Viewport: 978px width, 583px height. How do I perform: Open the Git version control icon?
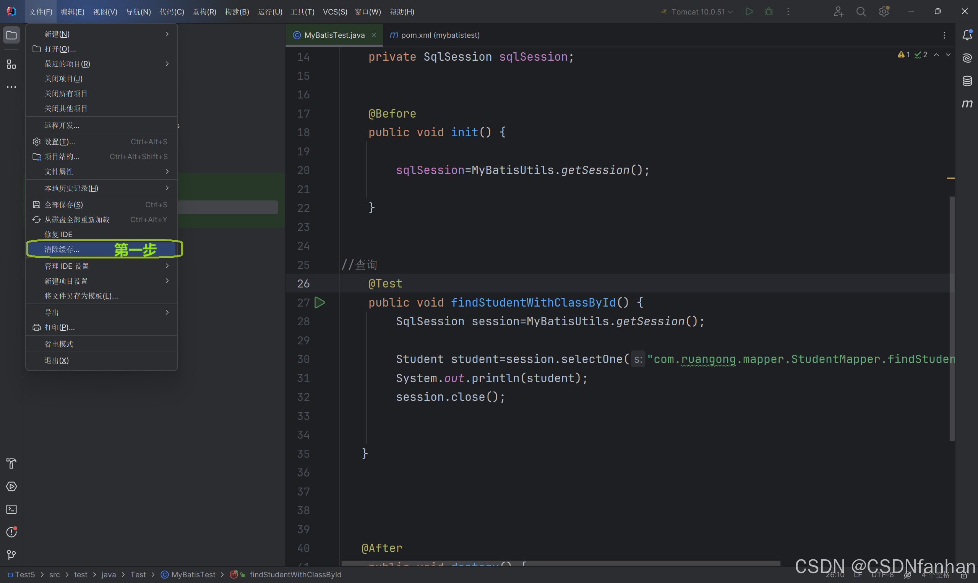(x=11, y=555)
